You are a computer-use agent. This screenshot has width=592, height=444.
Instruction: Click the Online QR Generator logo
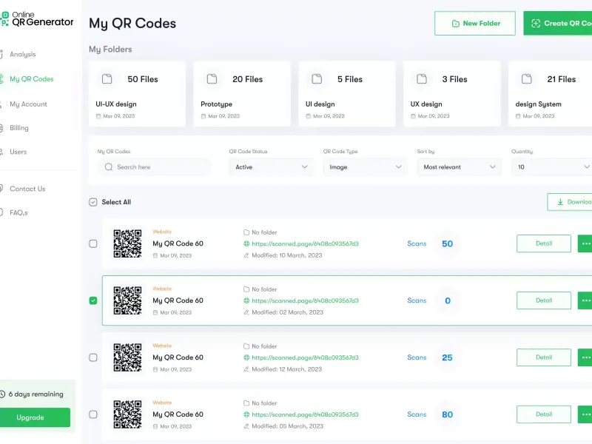click(37, 19)
